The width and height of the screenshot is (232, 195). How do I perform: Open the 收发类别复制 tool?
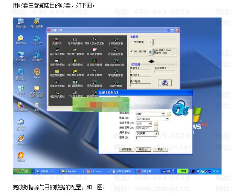[116, 52]
